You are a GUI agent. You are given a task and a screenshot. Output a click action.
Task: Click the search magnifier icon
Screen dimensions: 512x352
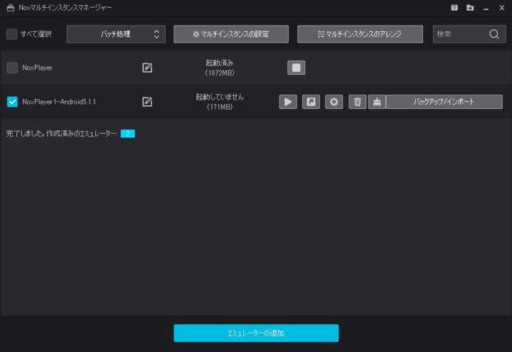(494, 34)
